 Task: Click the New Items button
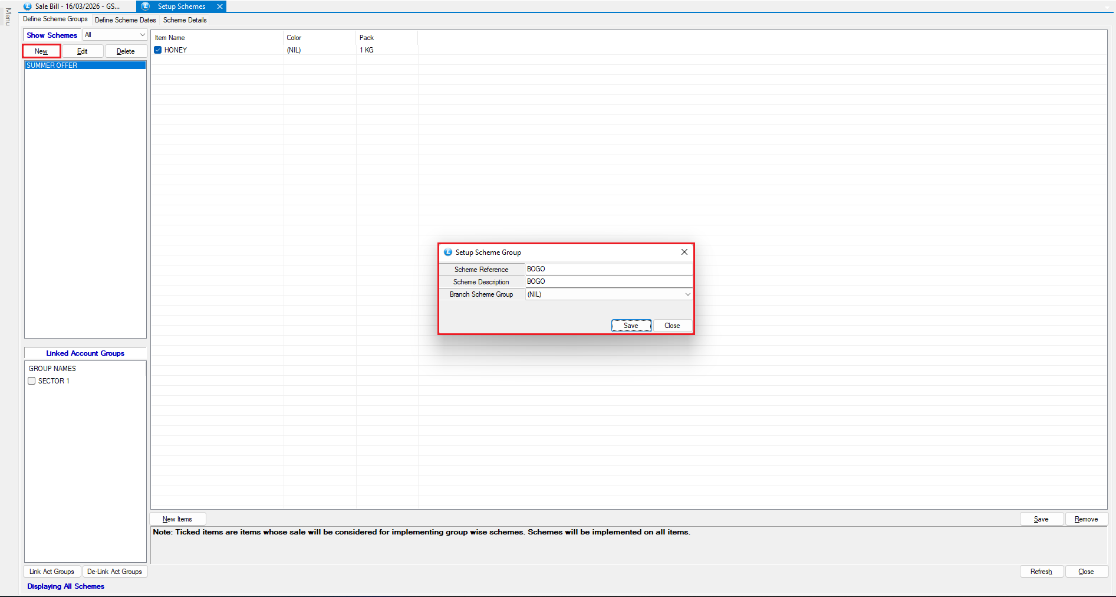pos(177,519)
